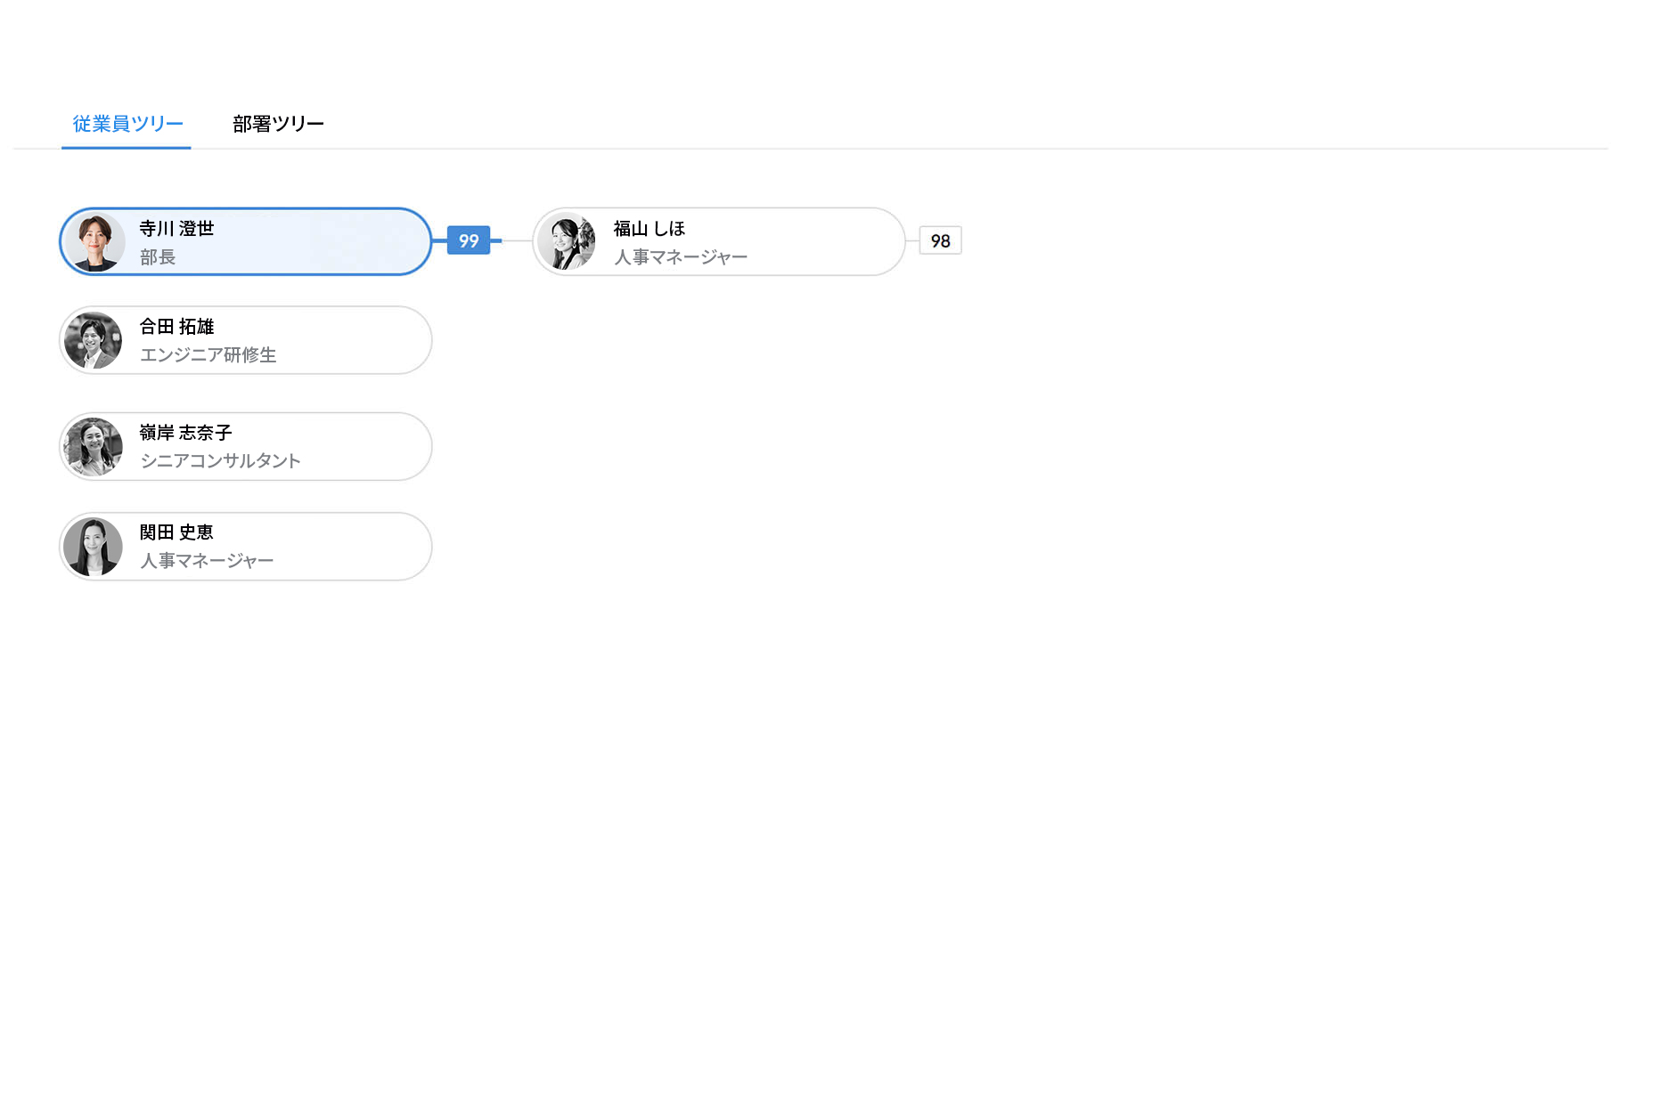The width and height of the screenshot is (1675, 1113).
Task: Click the name 嶺岸 志奈子
Action: (185, 433)
